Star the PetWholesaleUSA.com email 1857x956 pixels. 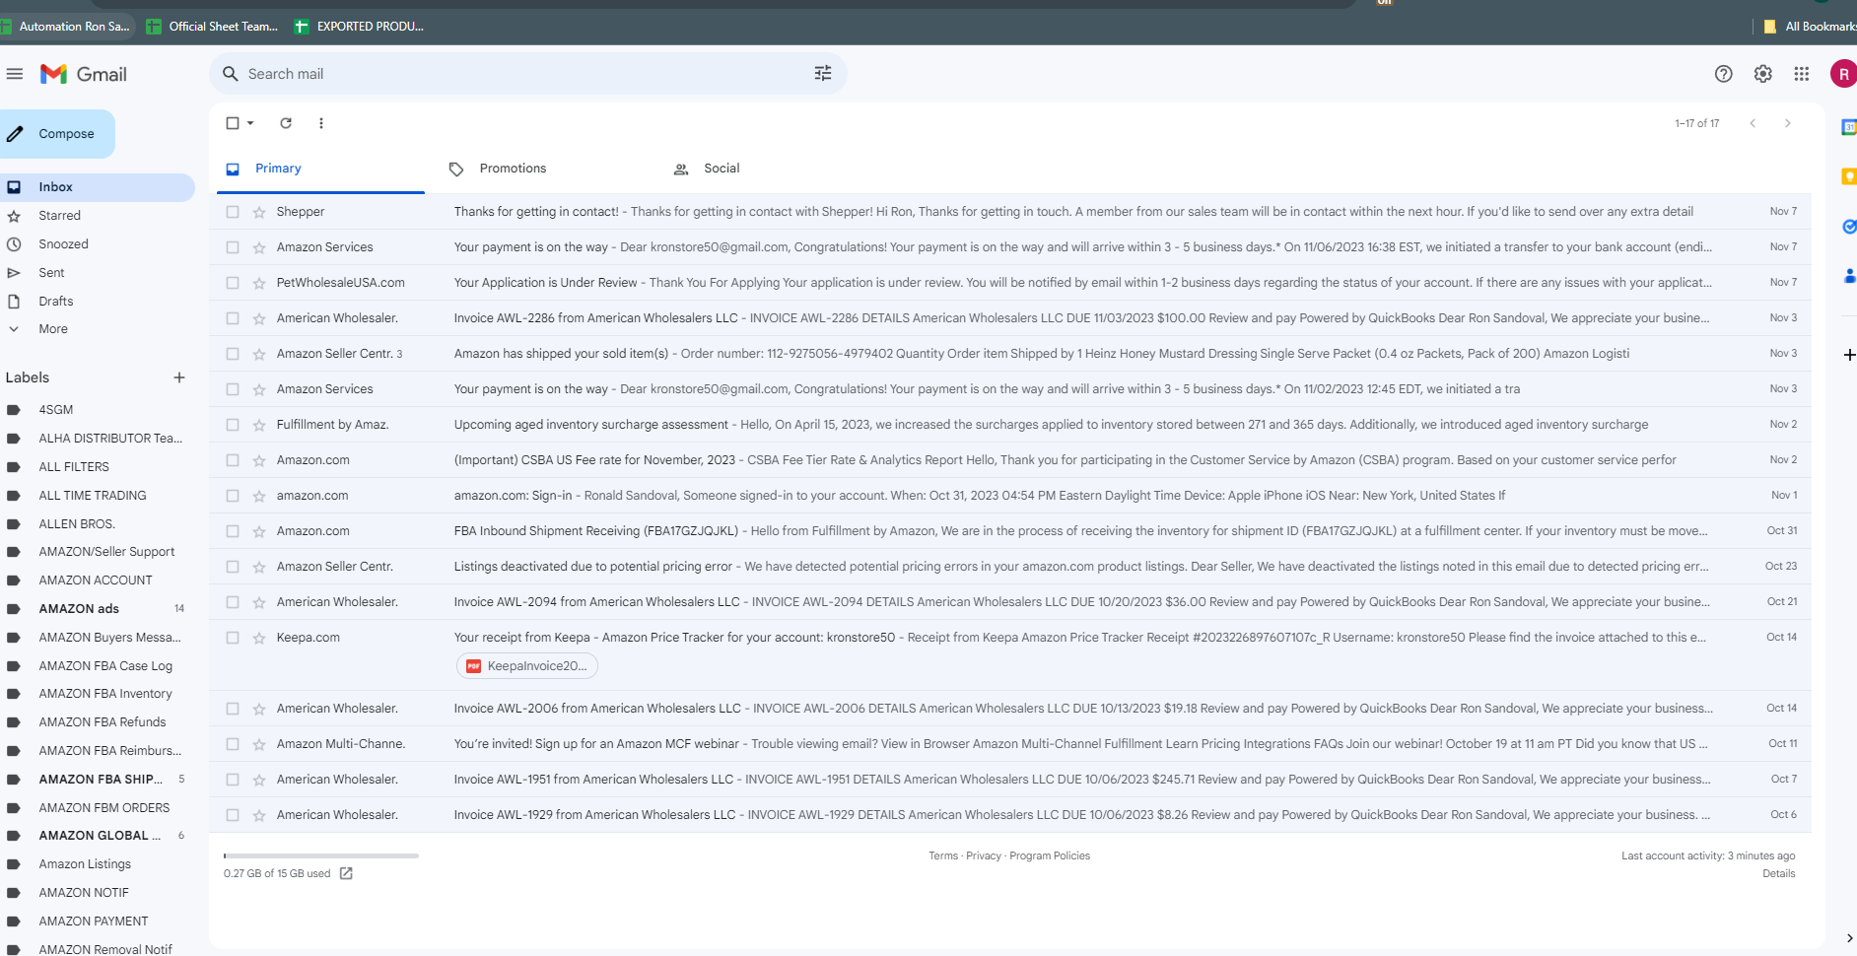259,283
